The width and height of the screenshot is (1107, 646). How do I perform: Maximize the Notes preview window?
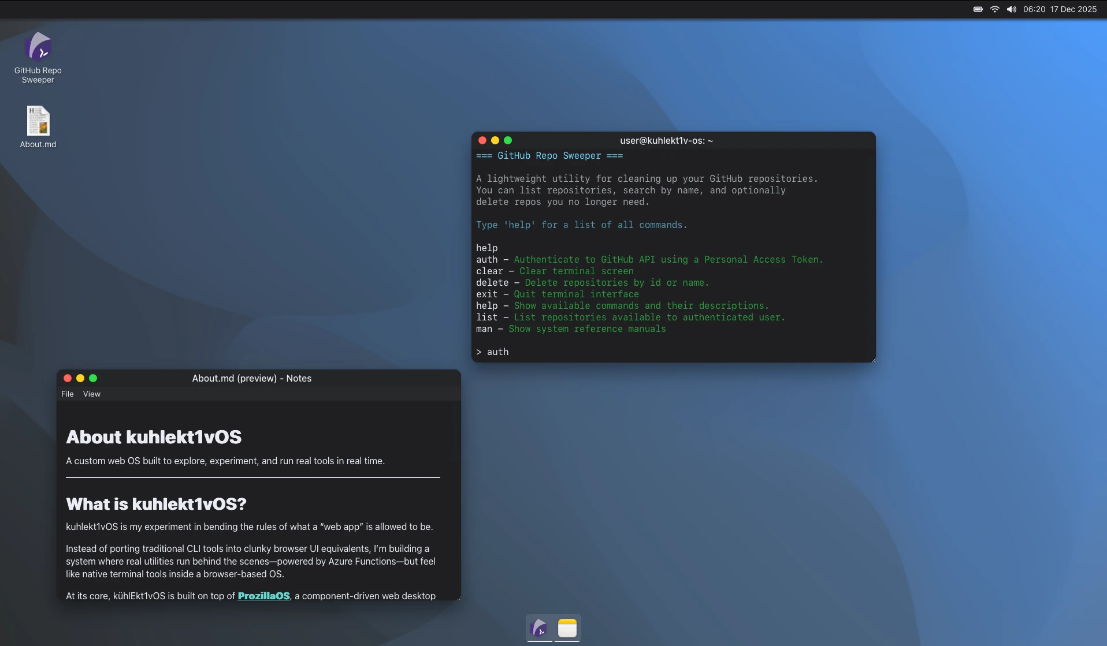93,378
